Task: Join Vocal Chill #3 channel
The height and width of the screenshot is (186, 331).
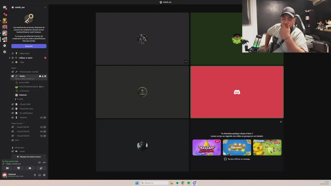Action: pyautogui.click(x=29, y=136)
